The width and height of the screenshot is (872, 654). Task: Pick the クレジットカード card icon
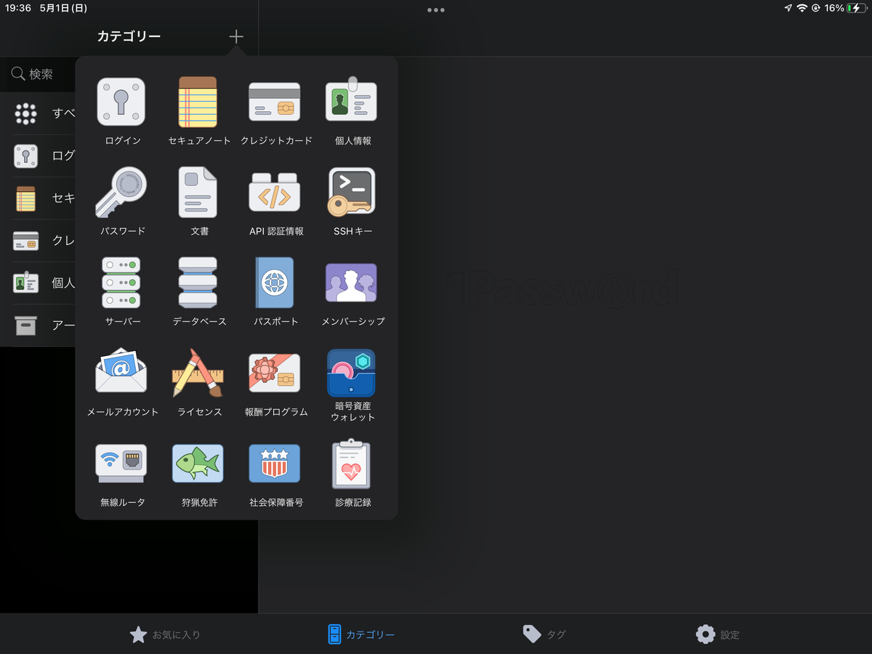click(275, 102)
